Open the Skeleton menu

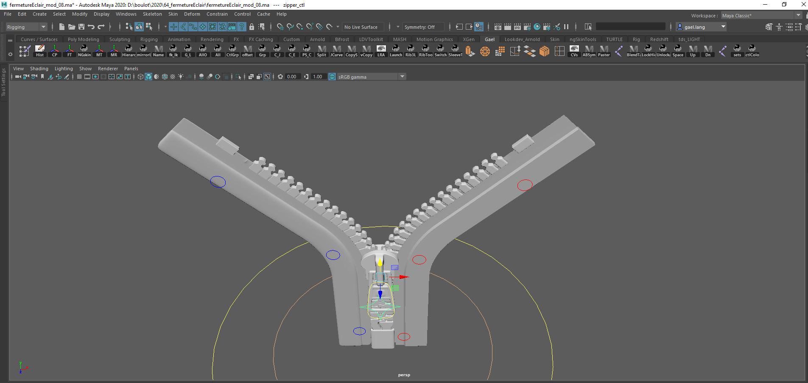tap(152, 14)
